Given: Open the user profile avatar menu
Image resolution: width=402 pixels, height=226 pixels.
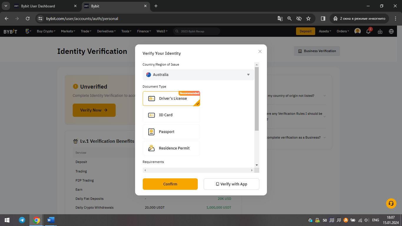Looking at the screenshot, I should point(358,31).
